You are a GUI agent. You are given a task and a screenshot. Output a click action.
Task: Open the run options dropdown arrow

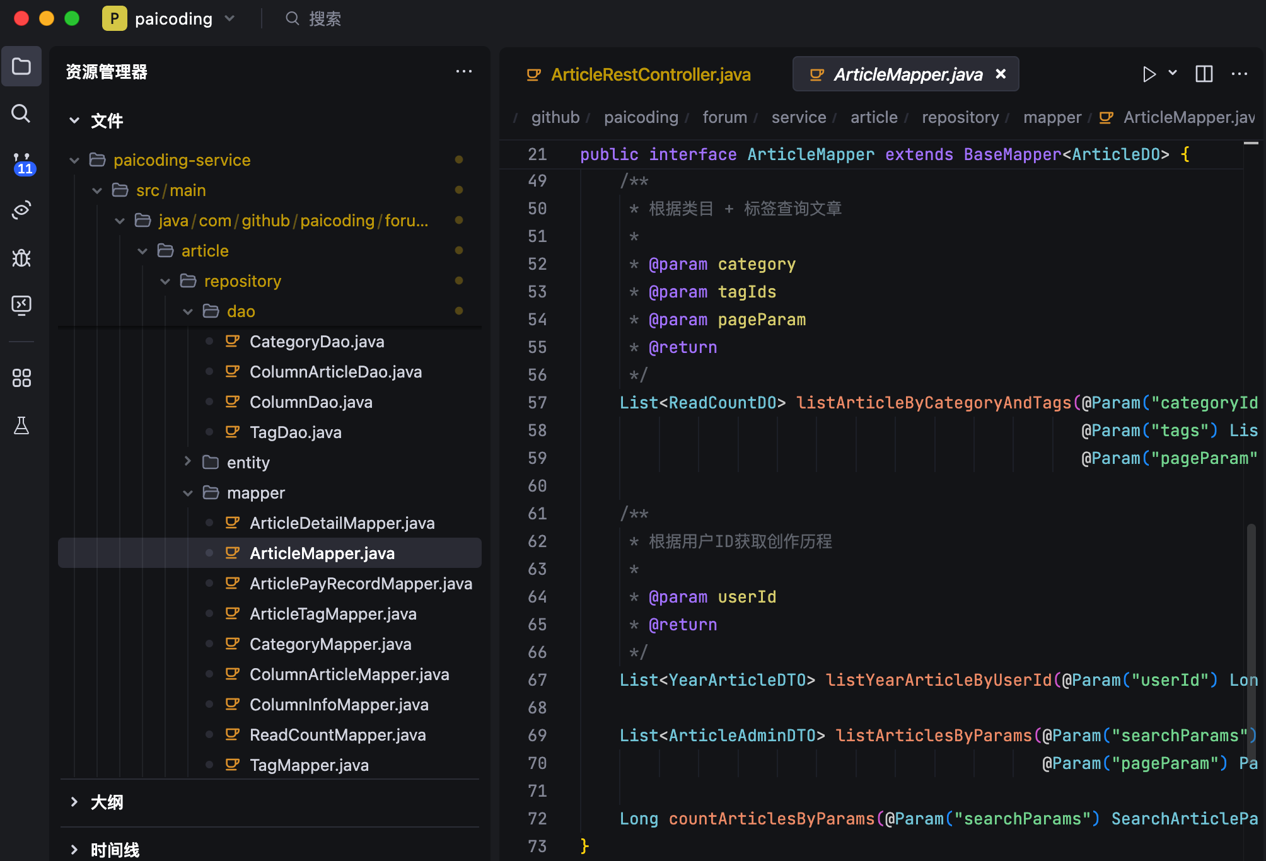pyautogui.click(x=1173, y=73)
